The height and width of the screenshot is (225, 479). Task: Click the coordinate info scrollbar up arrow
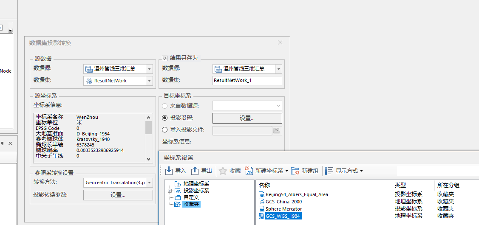[x=148, y=117]
